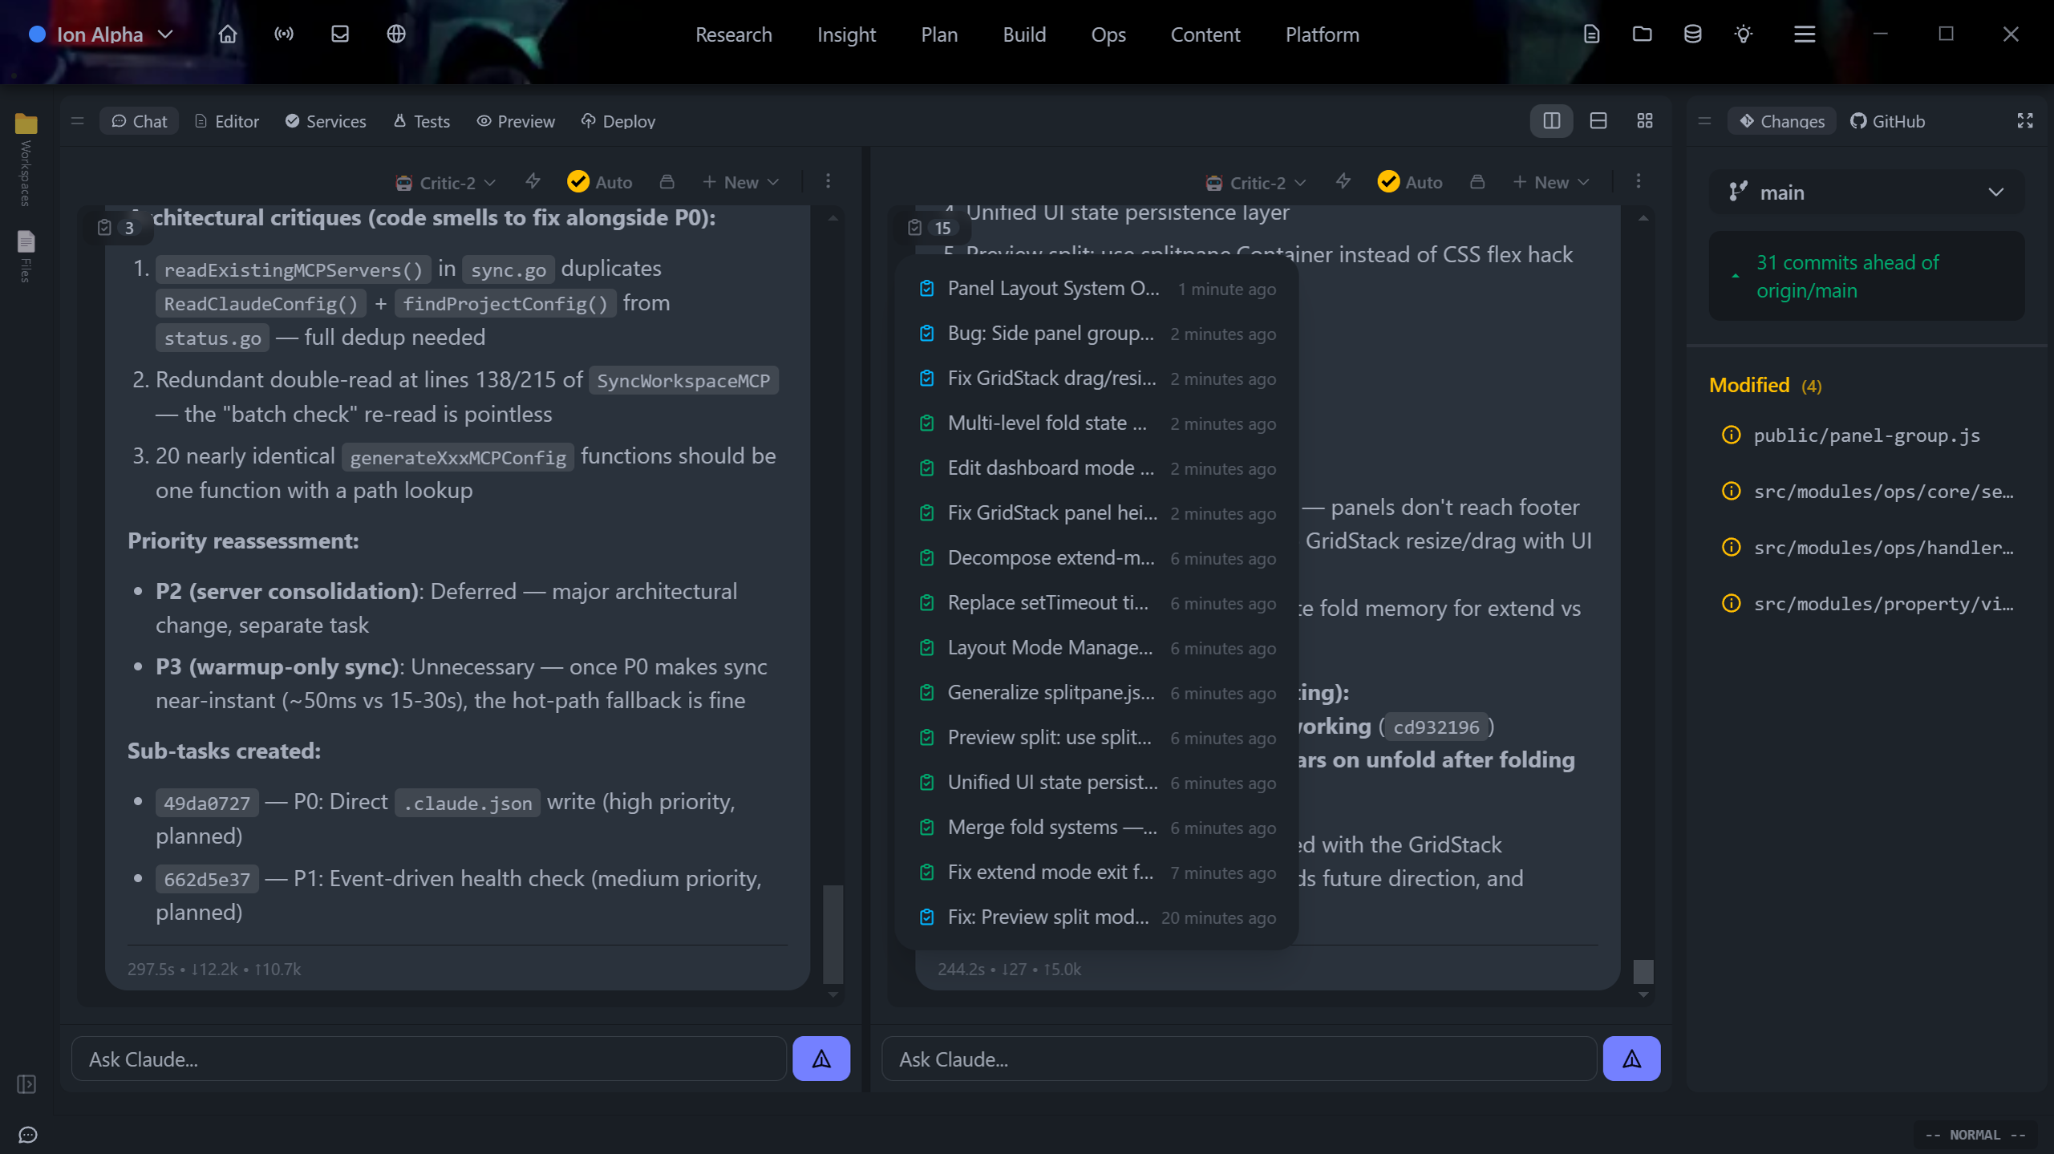Click the fullscreen expand icon in Changes panel
Screen dimensions: 2054x1154
(x=2025, y=120)
